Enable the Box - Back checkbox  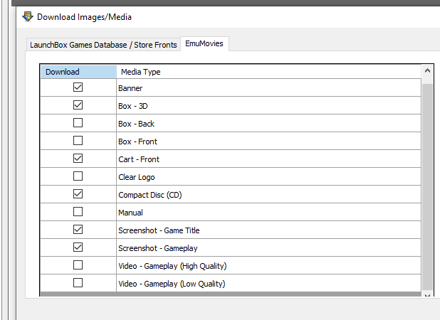78,123
